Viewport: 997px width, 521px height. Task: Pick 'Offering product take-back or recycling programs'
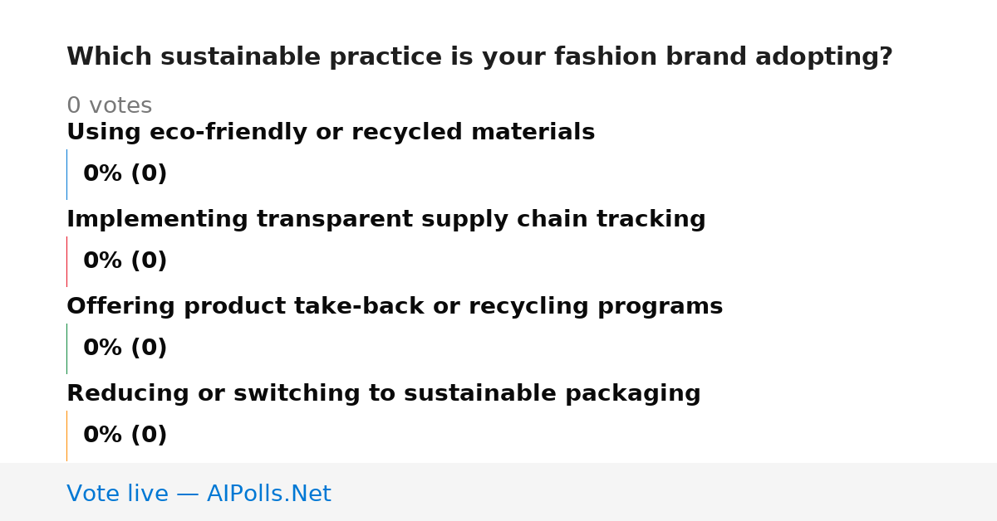[395, 307]
